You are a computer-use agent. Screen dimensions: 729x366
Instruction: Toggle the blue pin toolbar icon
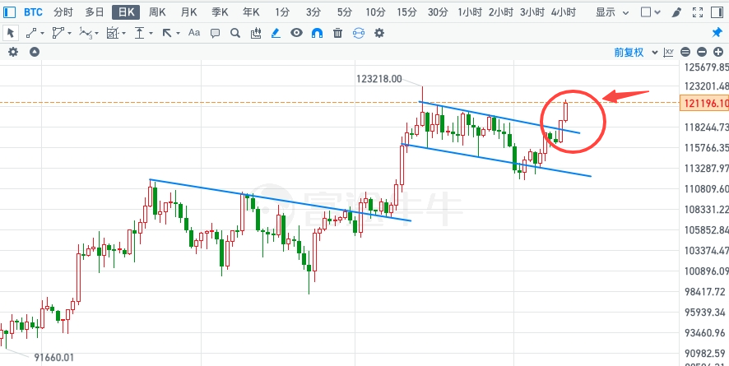click(717, 33)
